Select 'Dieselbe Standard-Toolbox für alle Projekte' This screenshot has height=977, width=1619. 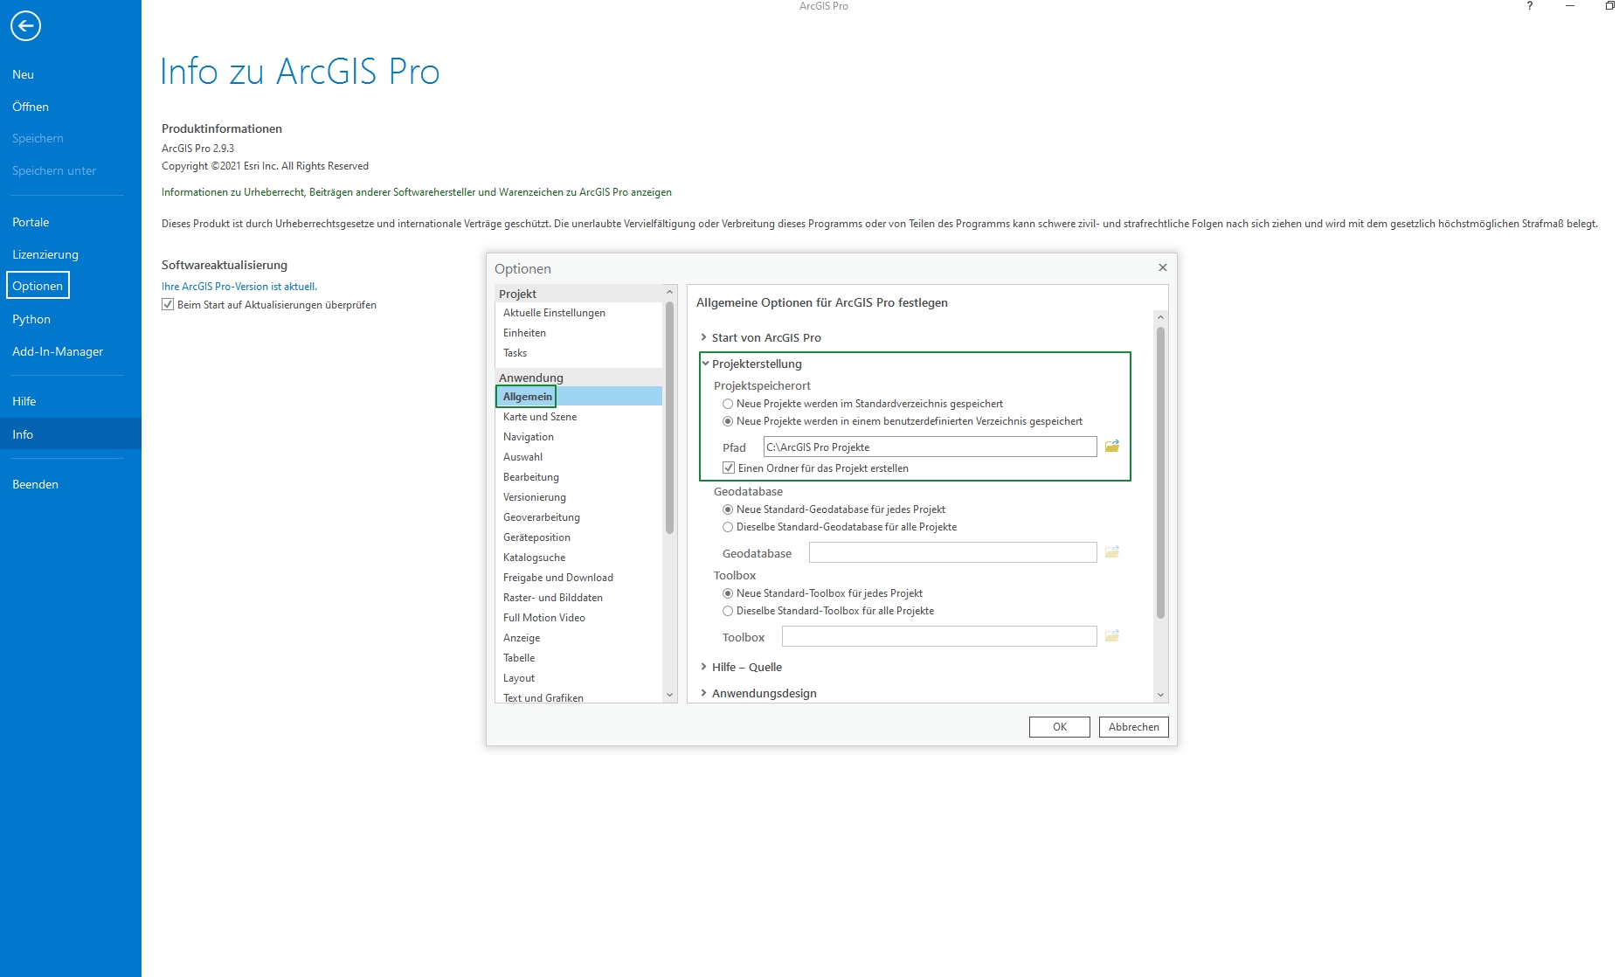click(728, 611)
